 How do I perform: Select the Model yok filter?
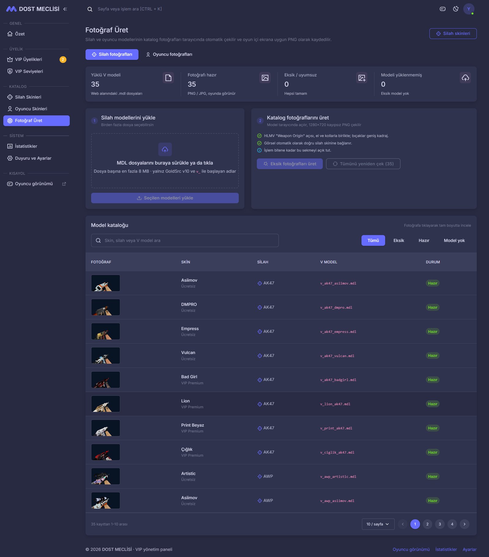coord(454,241)
